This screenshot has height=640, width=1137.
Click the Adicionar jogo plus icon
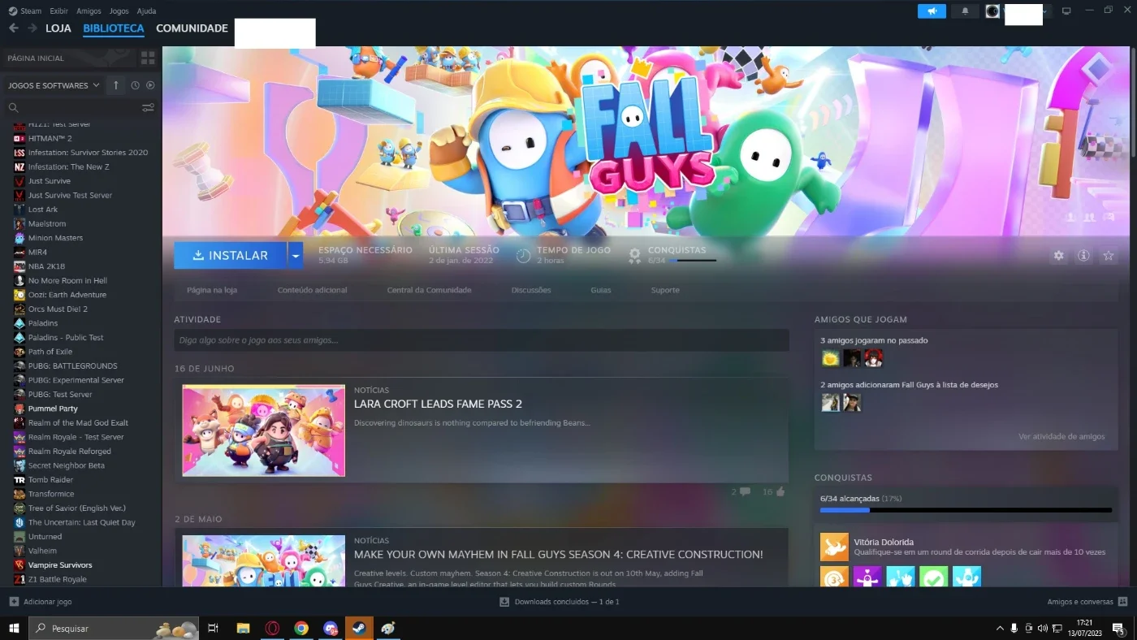click(x=14, y=602)
